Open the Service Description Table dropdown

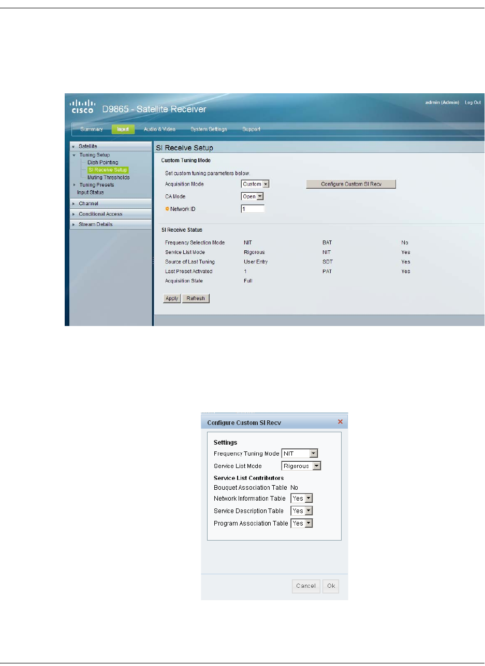click(x=302, y=511)
